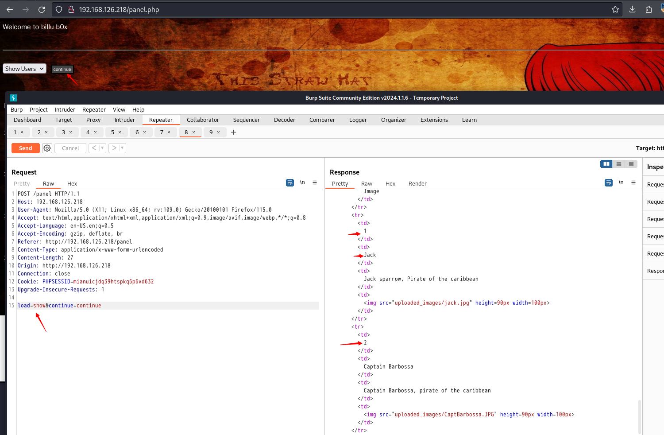Image resolution: width=664 pixels, height=435 pixels.
Task: Expand next request history dropdown arrow
Action: coord(123,148)
